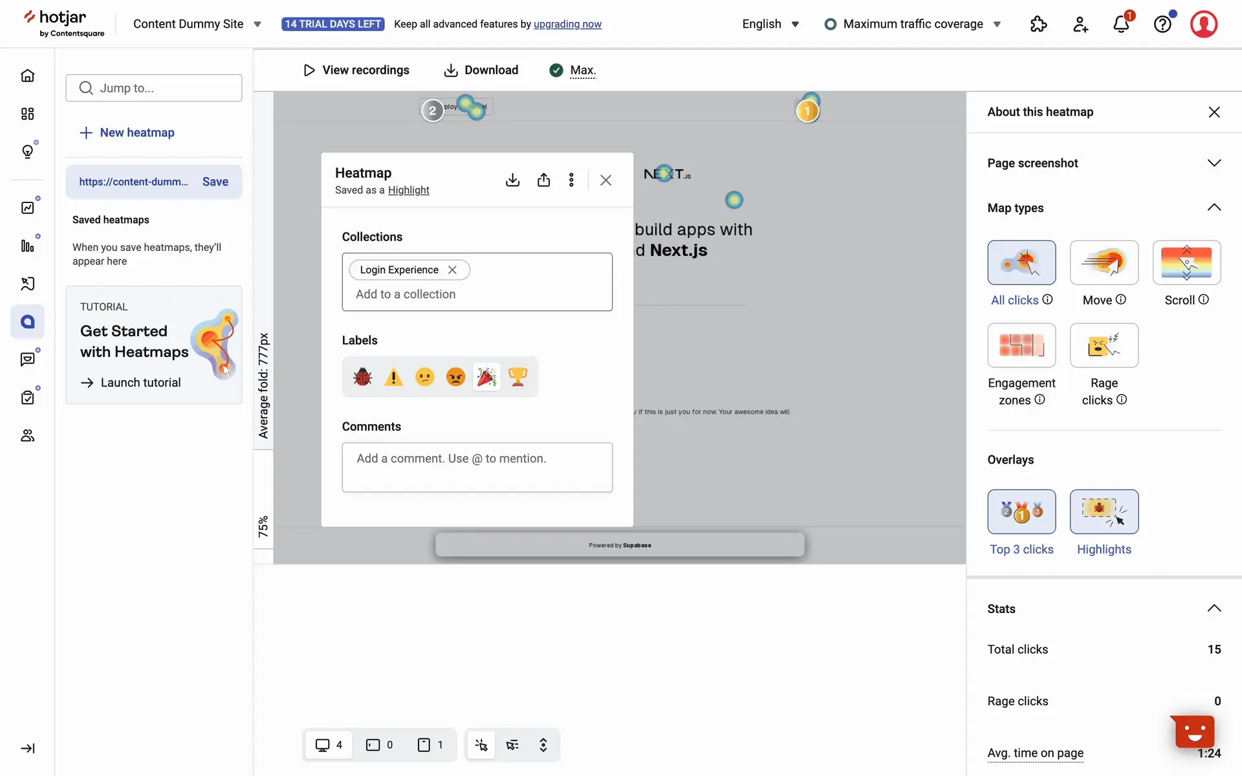The image size is (1242, 776).
Task: Switch to desktop device view showing 4
Action: 329,745
